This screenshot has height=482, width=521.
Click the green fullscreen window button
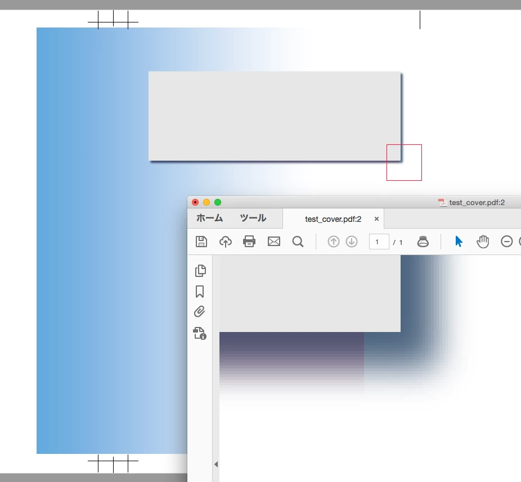218,202
